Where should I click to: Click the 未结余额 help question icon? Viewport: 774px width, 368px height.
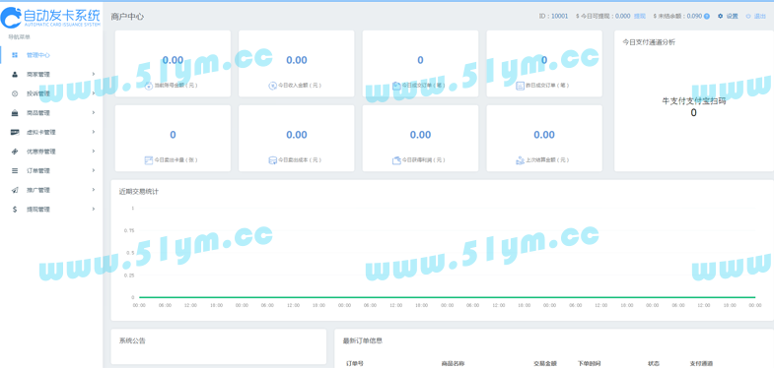[x=707, y=17]
